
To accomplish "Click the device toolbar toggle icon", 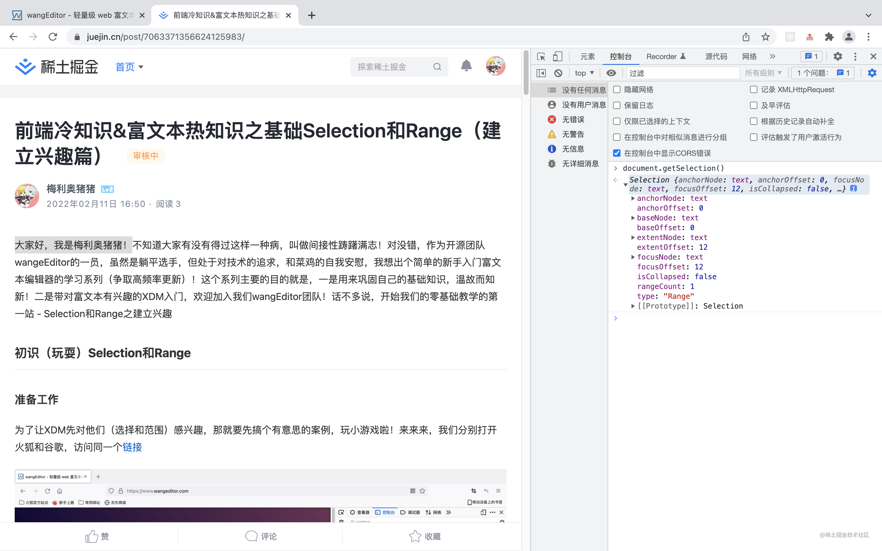I will tap(557, 57).
